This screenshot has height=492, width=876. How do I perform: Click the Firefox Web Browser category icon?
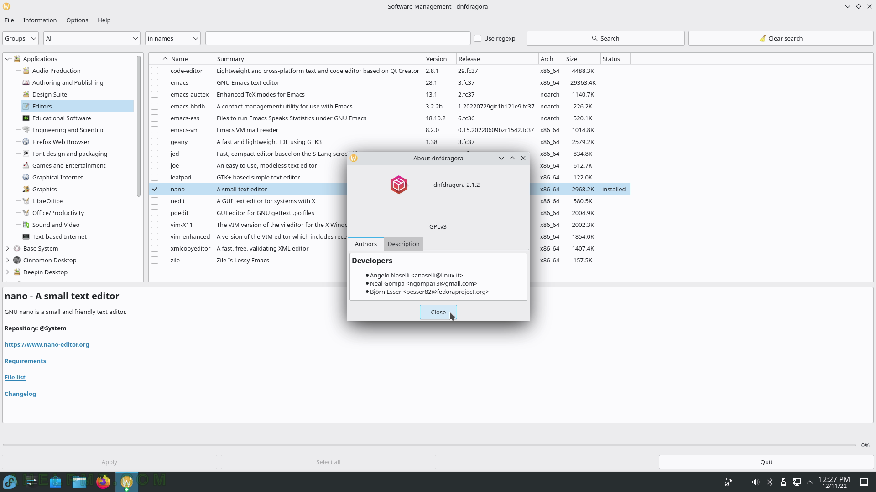pyautogui.click(x=26, y=142)
